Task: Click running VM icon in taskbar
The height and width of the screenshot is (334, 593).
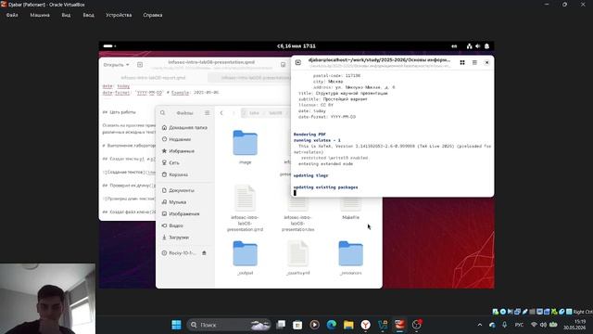Action: [399, 325]
